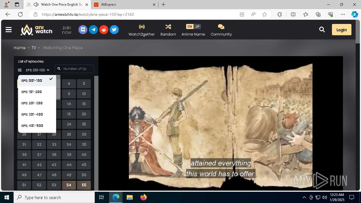Go to TV breadcrumb link
The width and height of the screenshot is (361, 203).
point(34,48)
